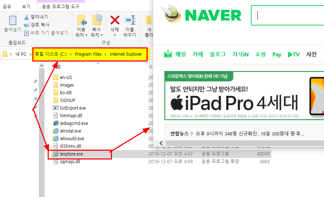Open the View (보기) ribbon tab

(26, 7)
